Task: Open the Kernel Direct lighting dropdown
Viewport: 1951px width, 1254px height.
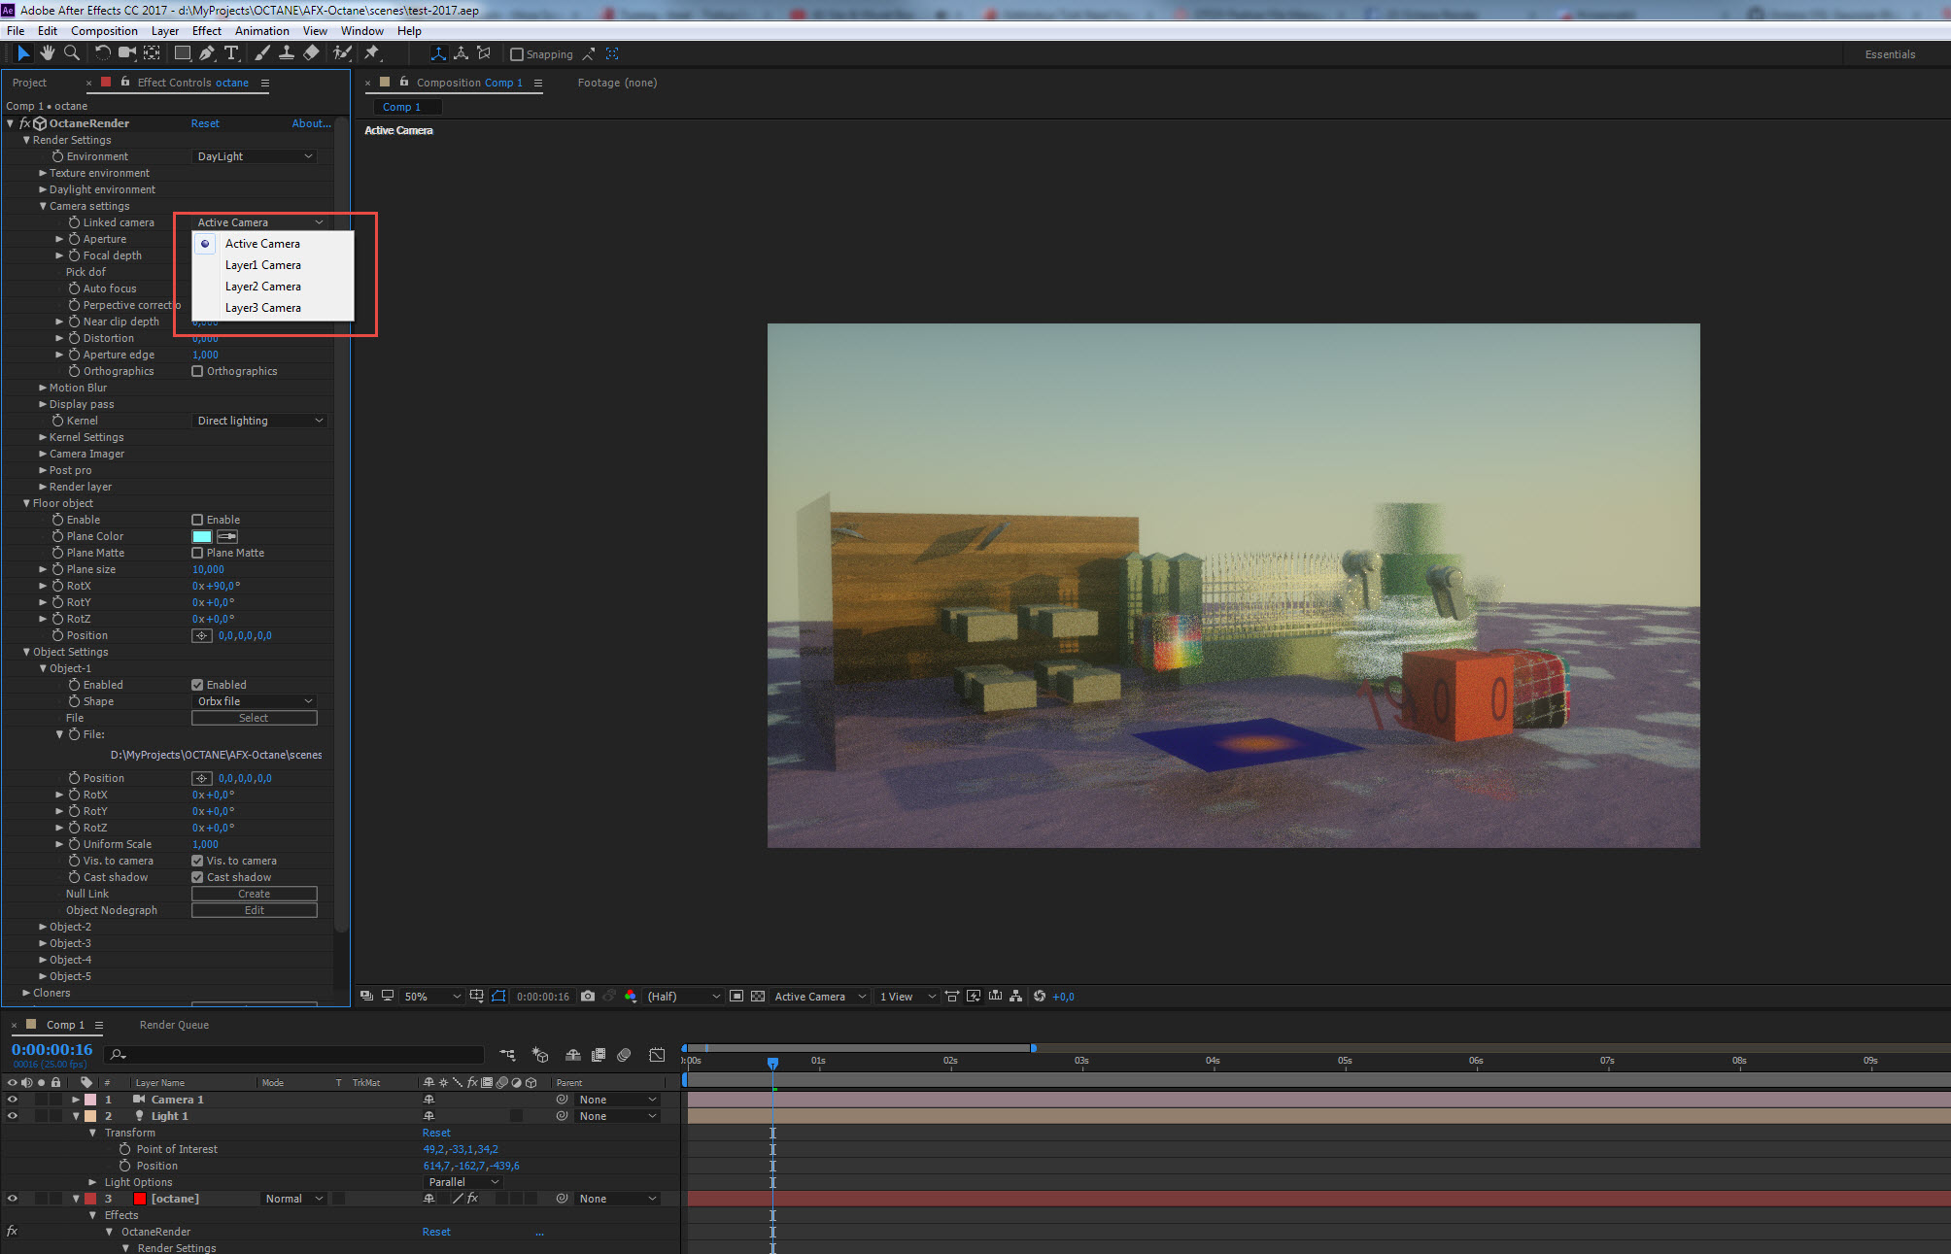Action: tap(258, 421)
